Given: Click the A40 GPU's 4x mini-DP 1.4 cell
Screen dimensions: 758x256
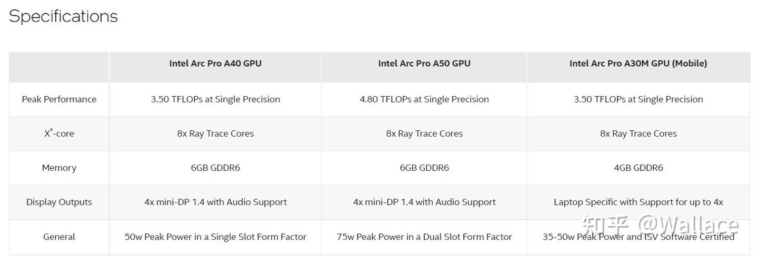Looking at the screenshot, I should point(215,202).
